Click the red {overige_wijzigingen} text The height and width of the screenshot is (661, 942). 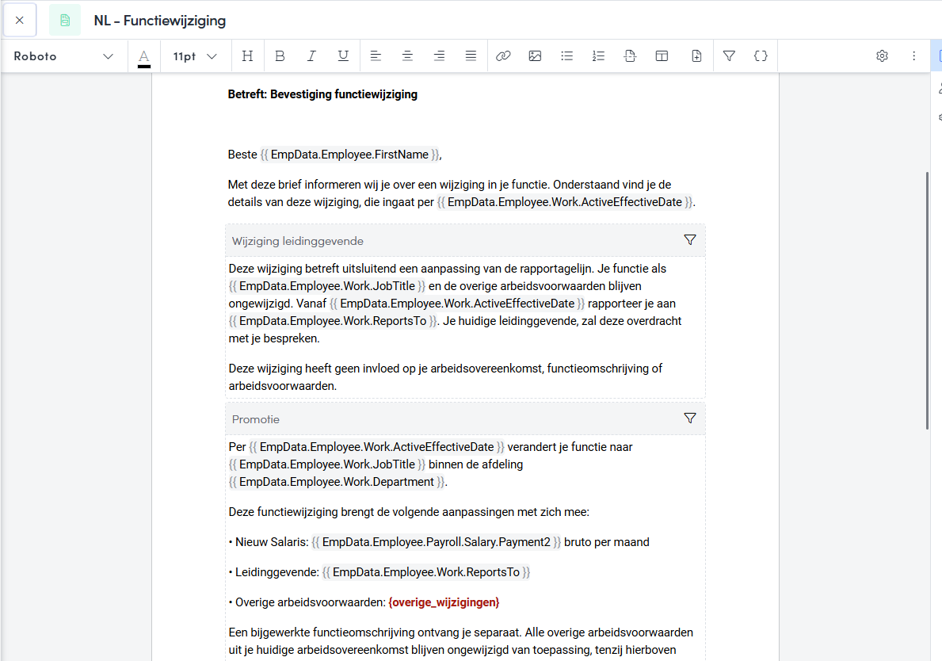(x=444, y=602)
